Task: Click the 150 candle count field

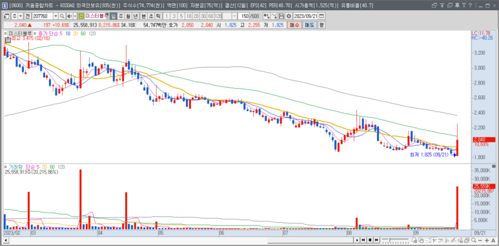Action: [x=244, y=16]
